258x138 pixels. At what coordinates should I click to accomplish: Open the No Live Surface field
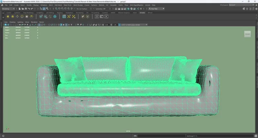point(82,9)
